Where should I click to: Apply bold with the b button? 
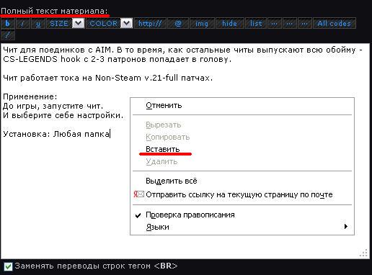tap(8, 23)
